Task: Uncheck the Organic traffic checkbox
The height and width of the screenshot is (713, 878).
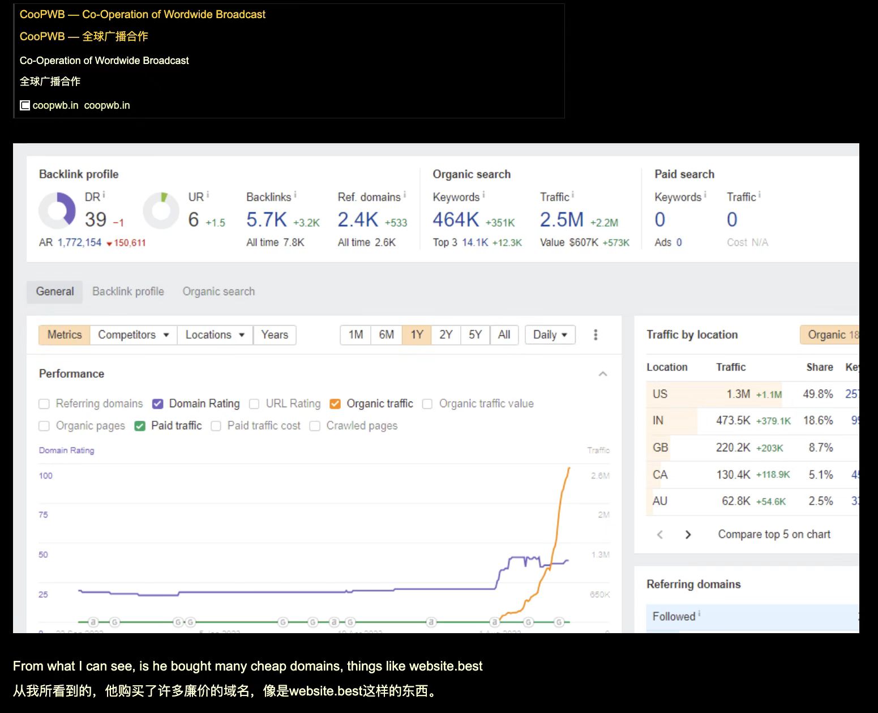Action: pos(335,404)
